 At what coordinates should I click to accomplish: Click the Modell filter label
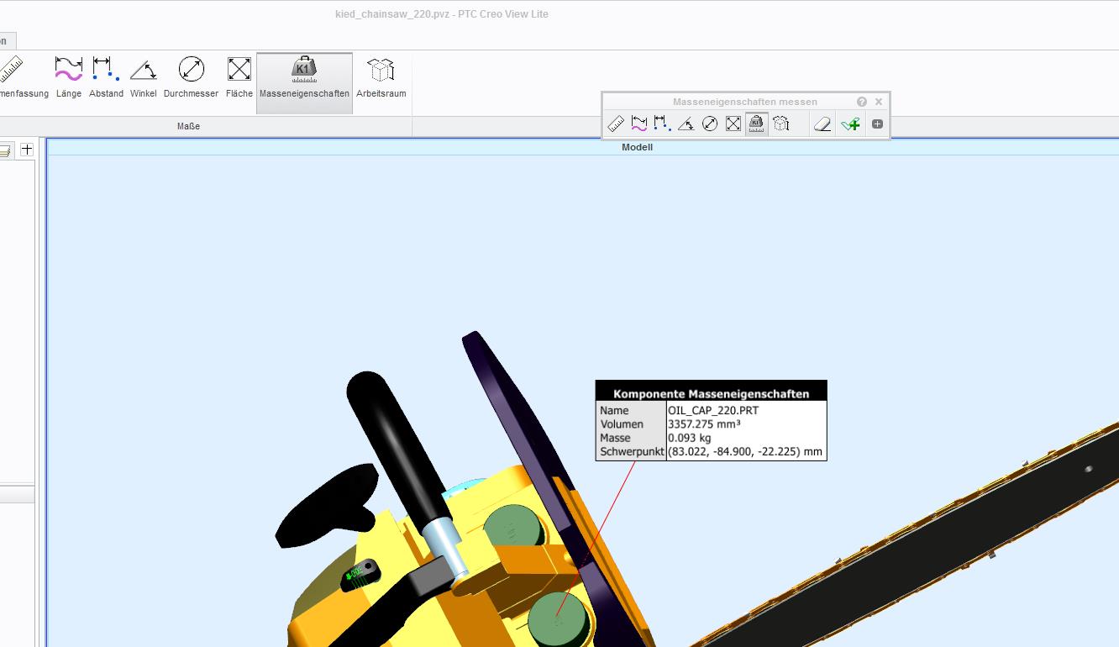(x=637, y=147)
